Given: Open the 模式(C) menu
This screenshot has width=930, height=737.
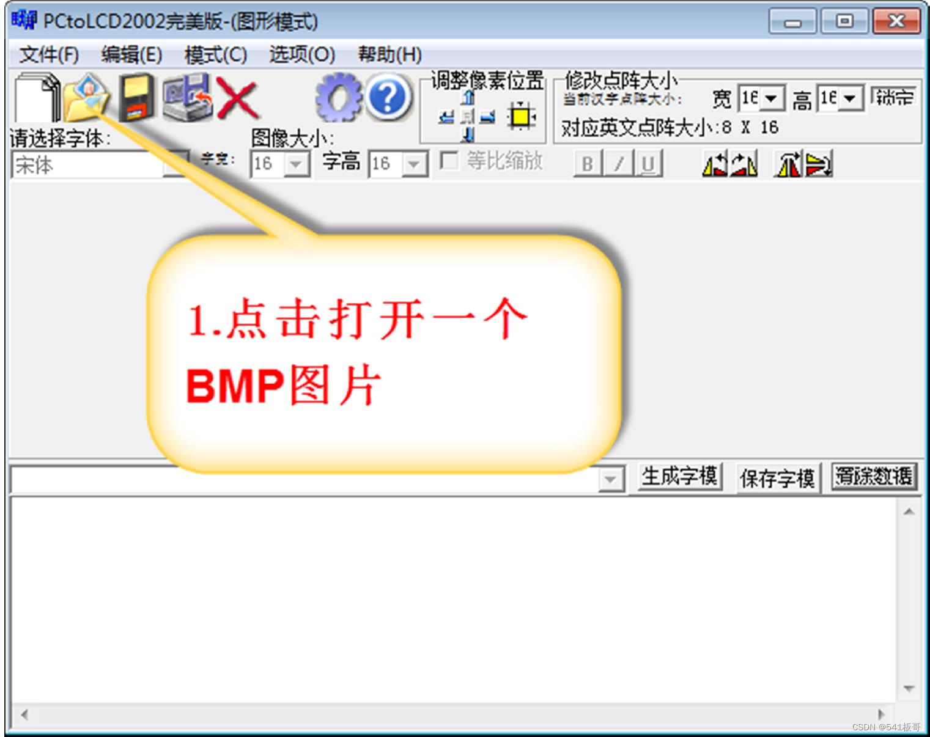Looking at the screenshot, I should pos(216,54).
